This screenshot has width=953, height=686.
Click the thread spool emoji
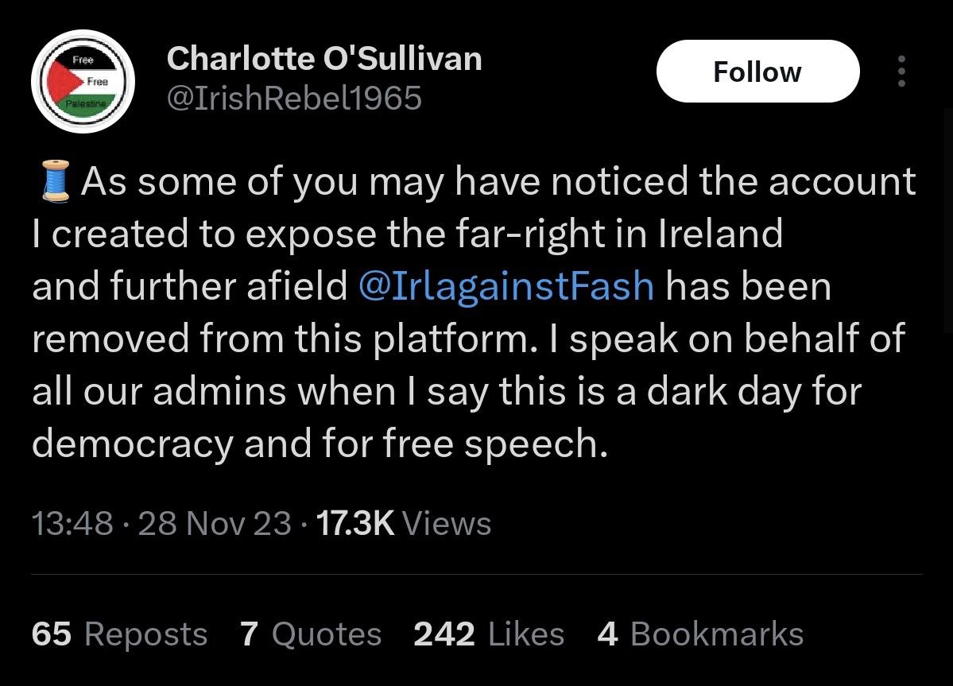tap(54, 181)
